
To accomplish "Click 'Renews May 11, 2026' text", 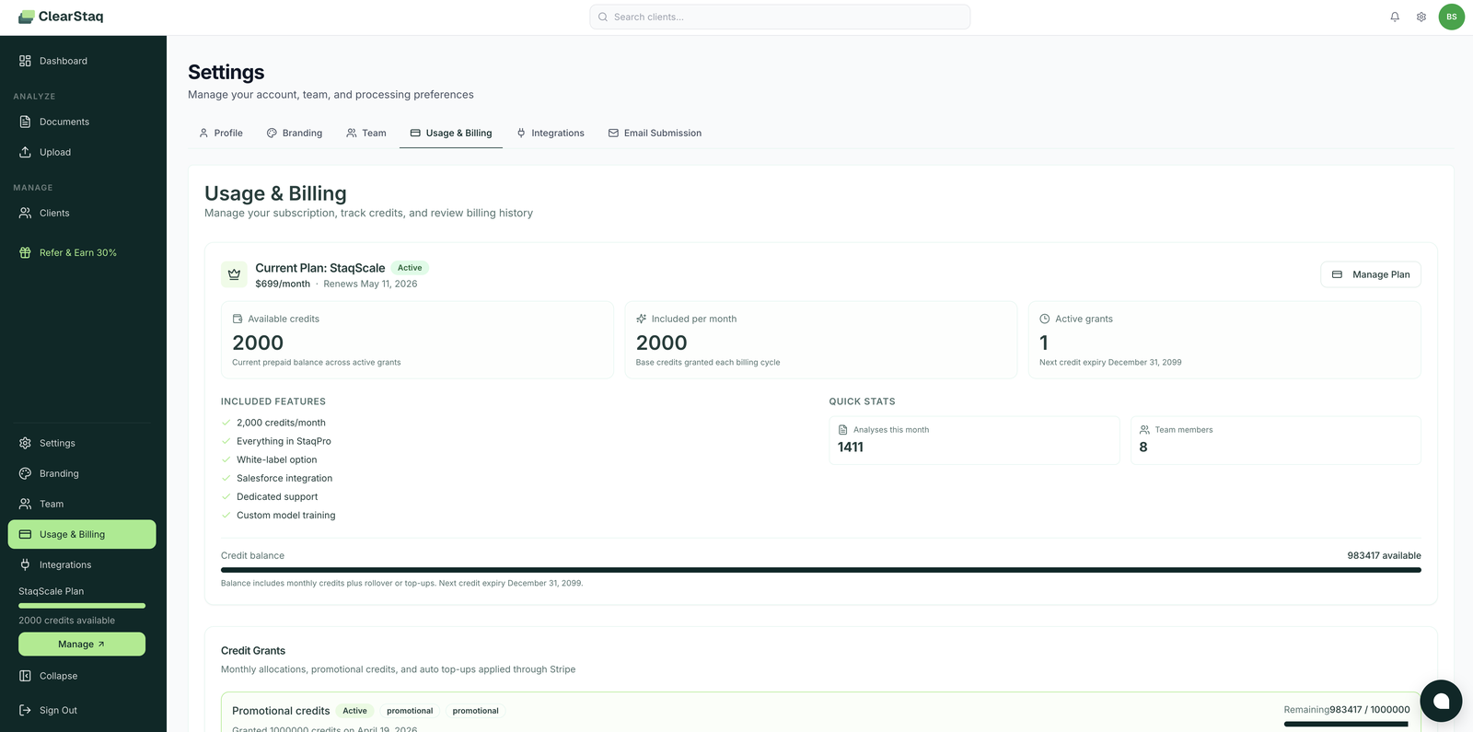I will tap(370, 284).
